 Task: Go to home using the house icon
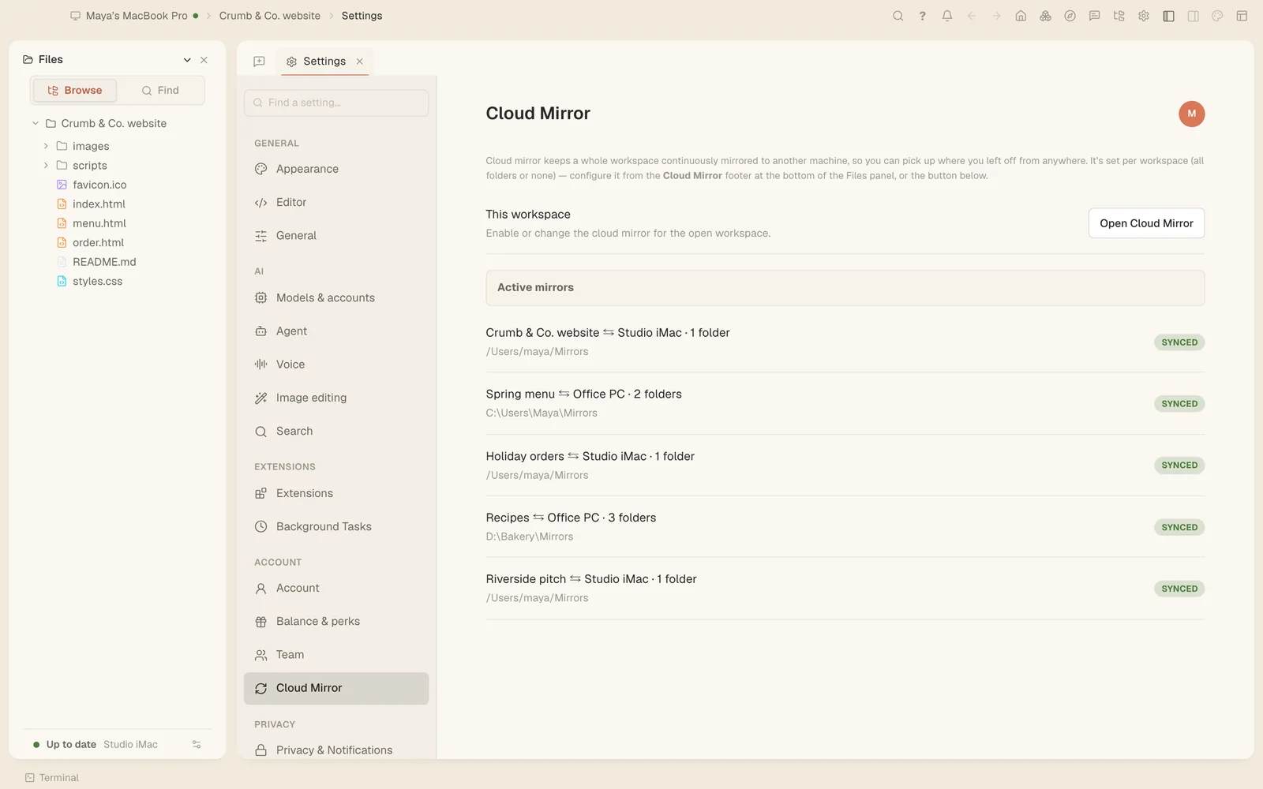1021,16
